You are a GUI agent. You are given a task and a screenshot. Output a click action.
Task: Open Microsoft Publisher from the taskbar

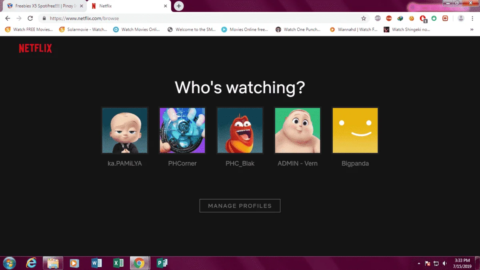(162, 263)
